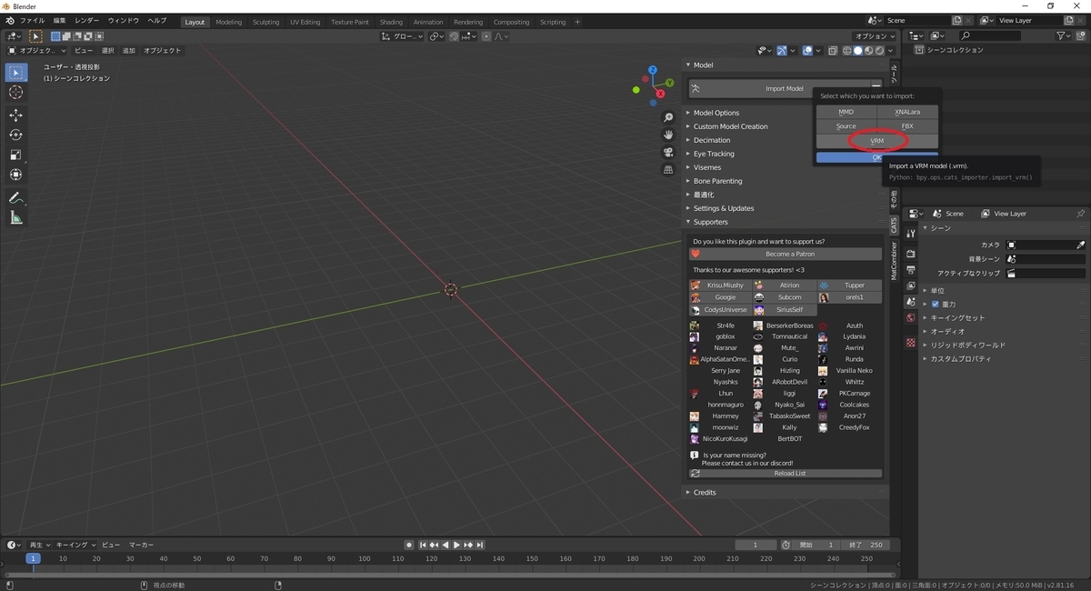Toggle auto keying record button
The height and width of the screenshot is (591, 1091).
[409, 545]
